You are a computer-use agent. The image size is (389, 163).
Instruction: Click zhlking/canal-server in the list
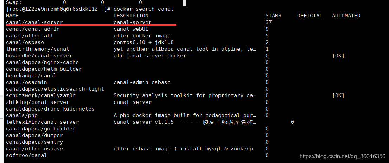click(38, 102)
